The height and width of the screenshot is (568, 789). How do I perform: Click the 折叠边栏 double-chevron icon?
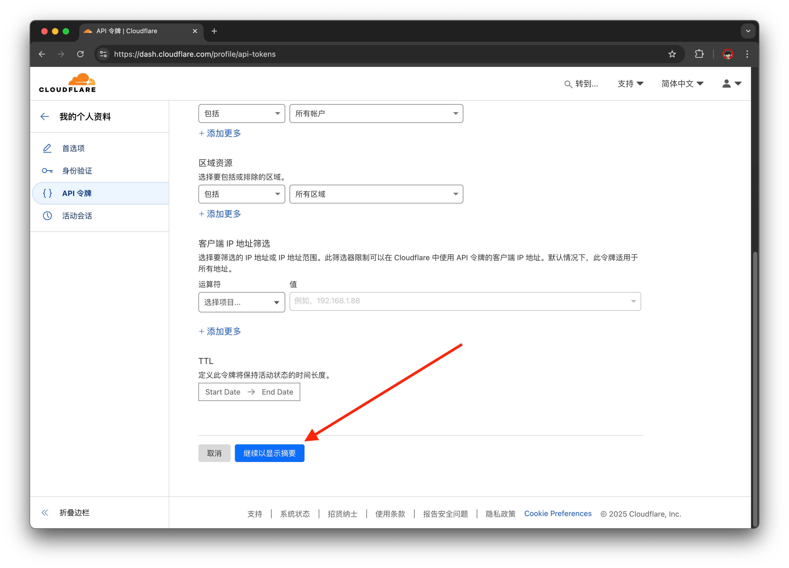pyautogui.click(x=45, y=513)
